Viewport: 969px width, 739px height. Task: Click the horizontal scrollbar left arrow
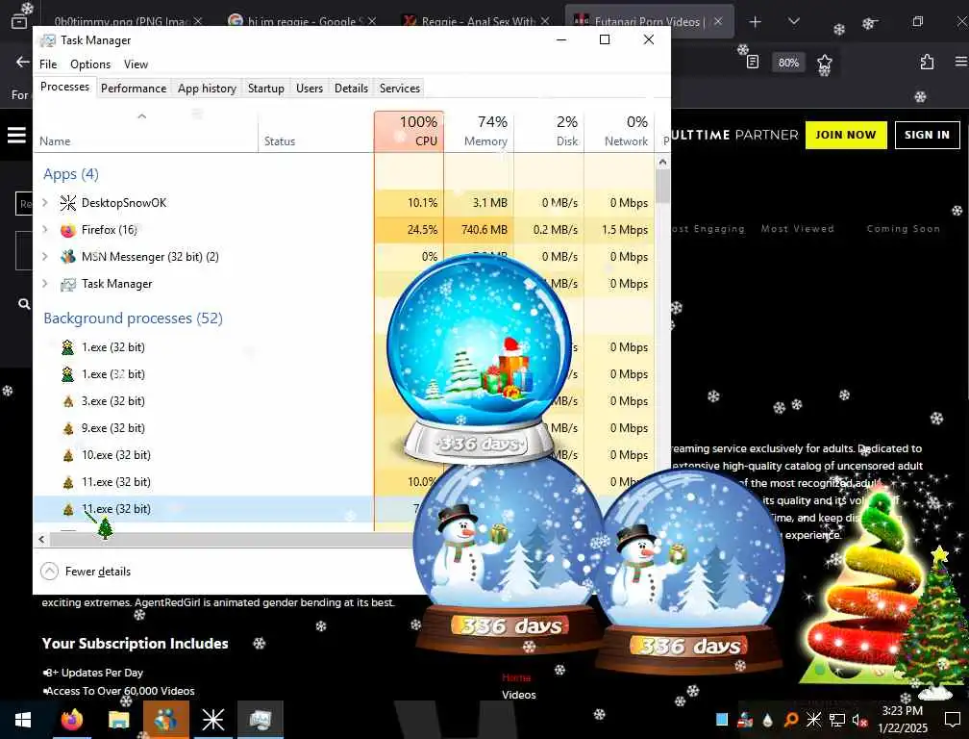point(41,539)
